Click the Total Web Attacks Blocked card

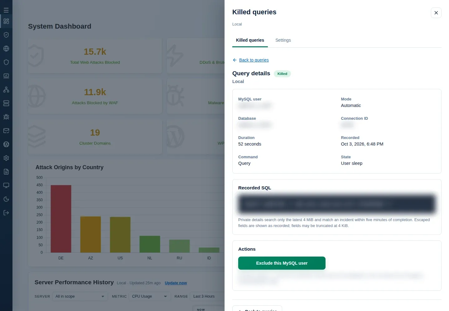click(95, 56)
